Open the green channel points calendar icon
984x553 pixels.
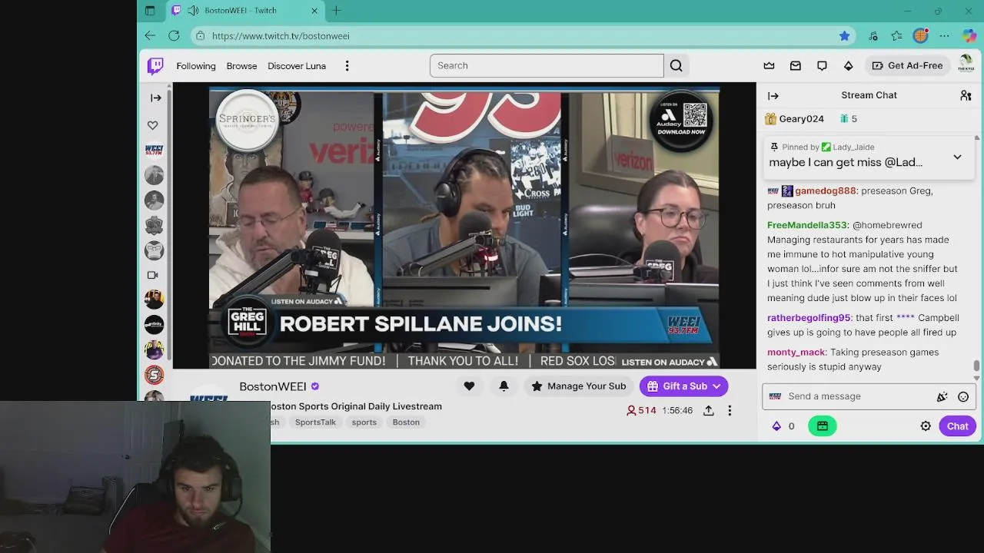click(823, 426)
